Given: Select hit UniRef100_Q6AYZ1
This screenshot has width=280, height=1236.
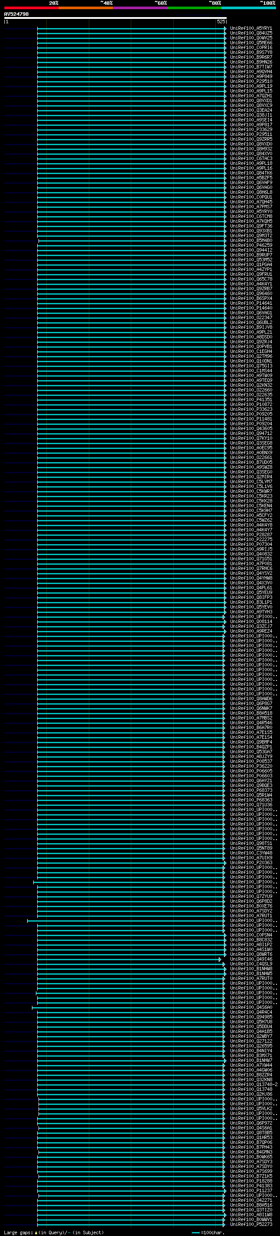Looking at the screenshot, I should coord(251,780).
